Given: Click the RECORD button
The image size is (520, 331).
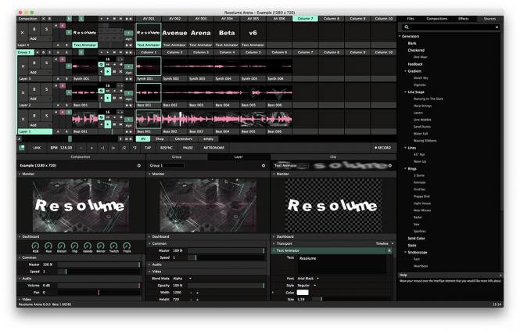Looking at the screenshot, I should pos(382,148).
